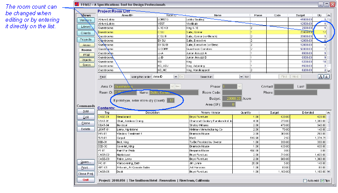The height and width of the screenshot is (193, 338).
Task: Select the VEST Vestibule room row
Action: click(x=212, y=24)
